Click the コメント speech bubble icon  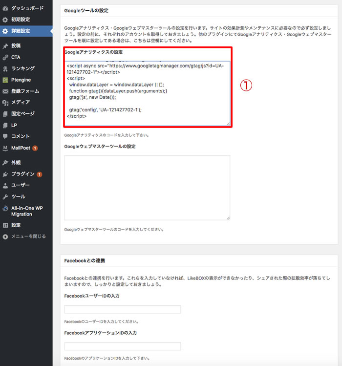[5, 136]
